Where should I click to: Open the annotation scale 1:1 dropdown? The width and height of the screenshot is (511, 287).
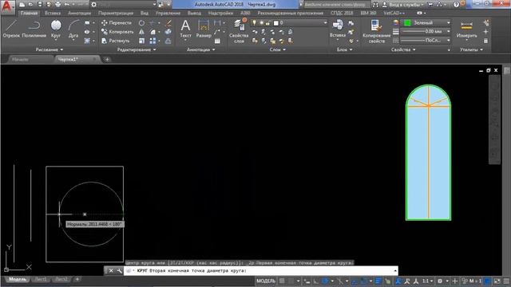(x=428, y=281)
